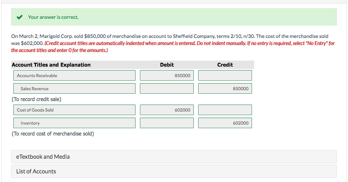Expand the List of Accounts section

(174, 171)
